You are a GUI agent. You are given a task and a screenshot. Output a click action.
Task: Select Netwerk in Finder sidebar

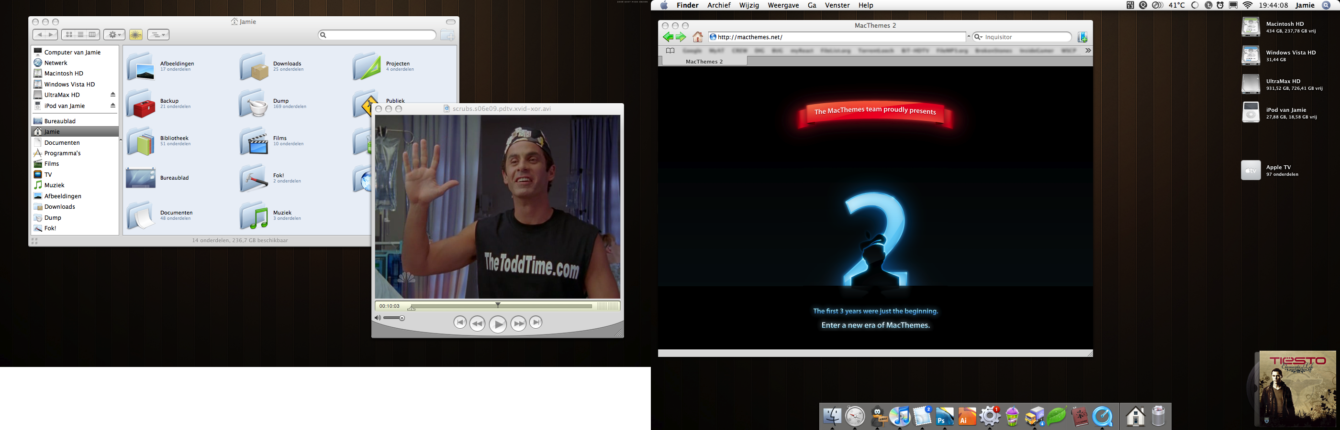[56, 63]
